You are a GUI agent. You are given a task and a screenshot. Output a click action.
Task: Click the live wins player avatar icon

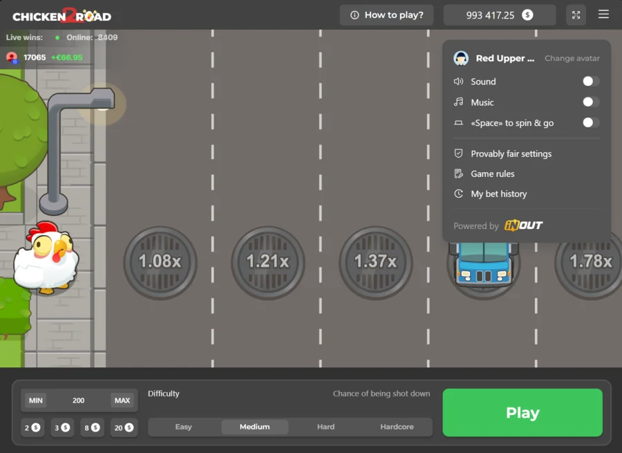pos(12,57)
